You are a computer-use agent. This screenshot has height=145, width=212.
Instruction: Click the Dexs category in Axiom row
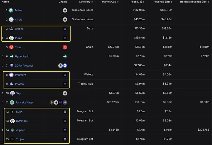(90, 28)
